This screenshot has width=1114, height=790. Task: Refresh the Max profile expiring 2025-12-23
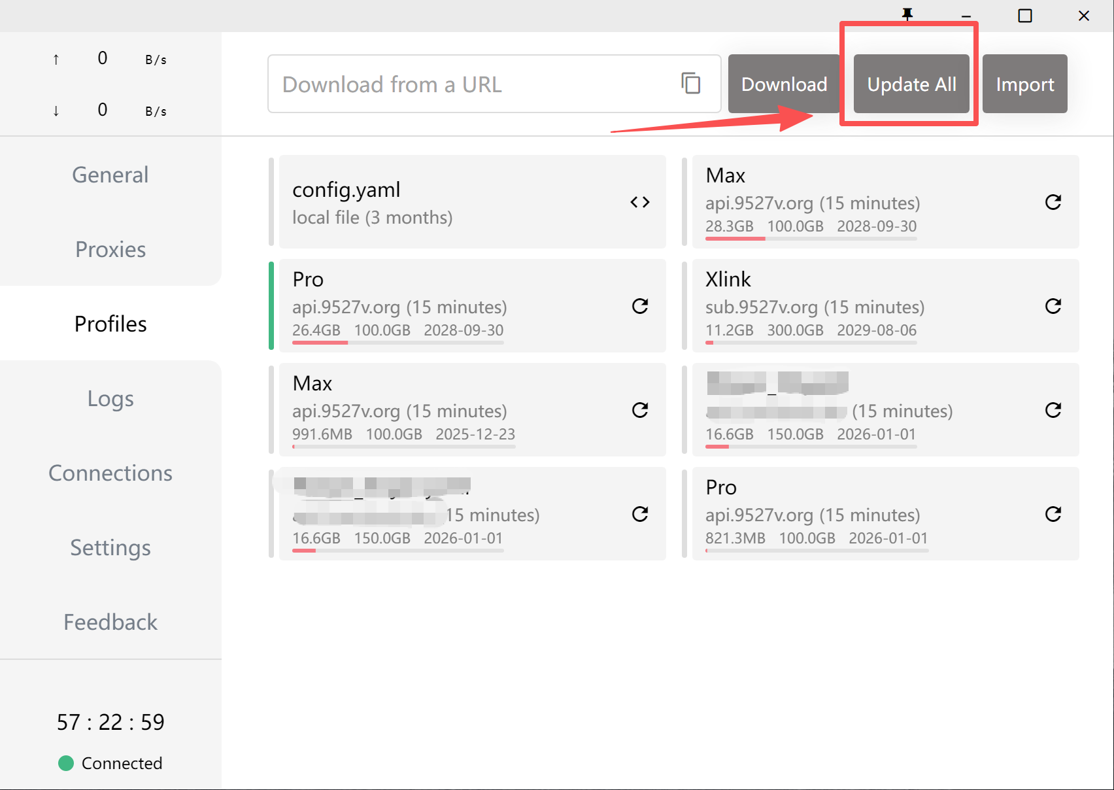point(639,410)
